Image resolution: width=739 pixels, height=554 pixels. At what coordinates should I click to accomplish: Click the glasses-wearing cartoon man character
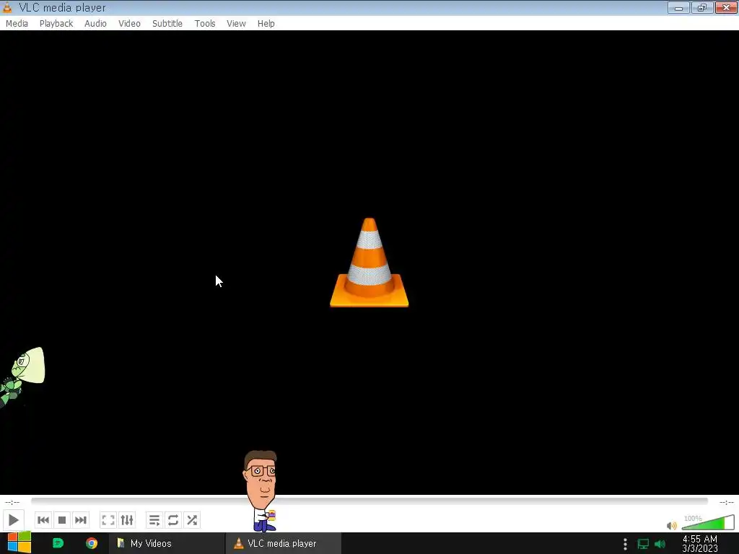(x=260, y=491)
